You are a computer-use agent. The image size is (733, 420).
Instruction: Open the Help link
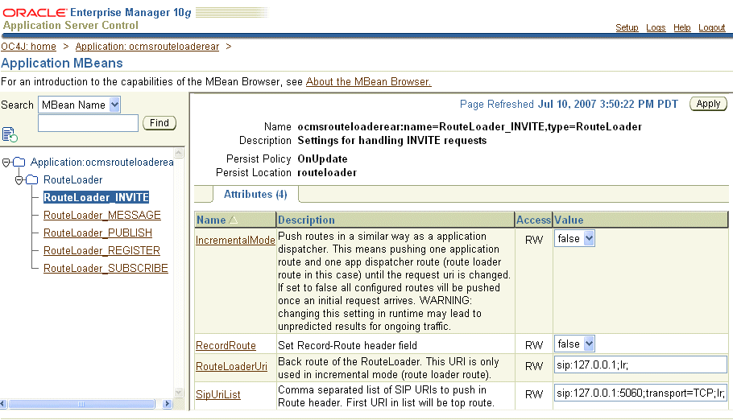click(x=682, y=27)
